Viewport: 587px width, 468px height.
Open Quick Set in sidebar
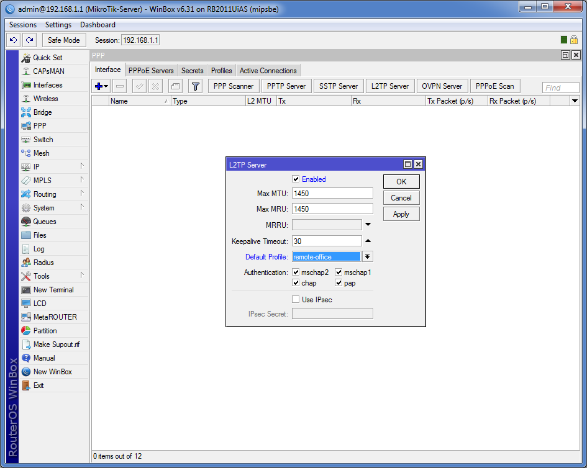click(54, 58)
